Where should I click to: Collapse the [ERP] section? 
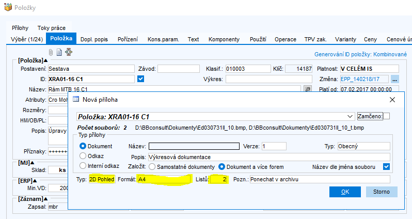coord(35,181)
